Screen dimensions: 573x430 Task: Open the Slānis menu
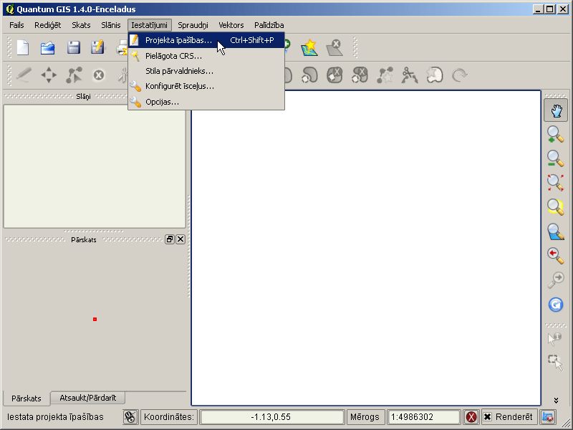click(111, 25)
